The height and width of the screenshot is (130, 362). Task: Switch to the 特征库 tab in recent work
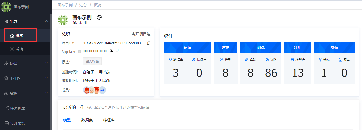[x=109, y=120]
